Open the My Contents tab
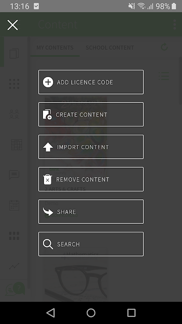182x324 pixels. point(55,48)
